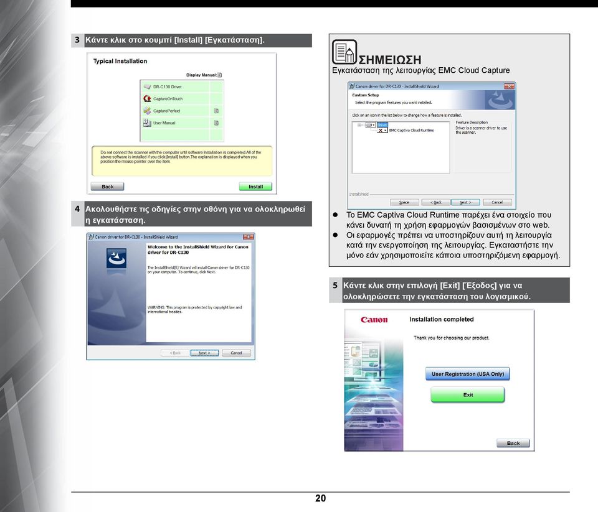Select the DR-C130 Driver icon
This screenshot has width=598, height=512.
click(x=147, y=87)
